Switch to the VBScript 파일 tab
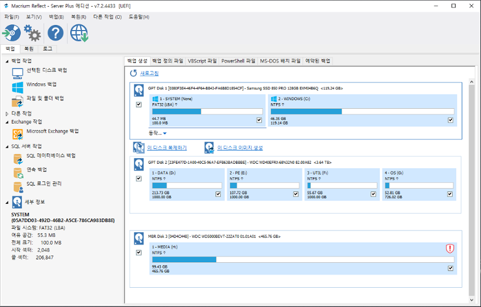Viewport: 481px width, 307px height. tap(202, 61)
